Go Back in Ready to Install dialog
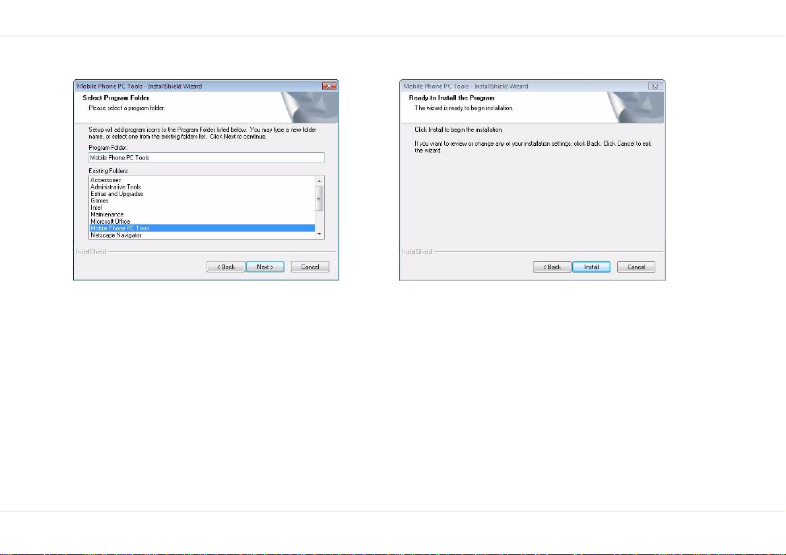This screenshot has width=786, height=555. tap(552, 267)
